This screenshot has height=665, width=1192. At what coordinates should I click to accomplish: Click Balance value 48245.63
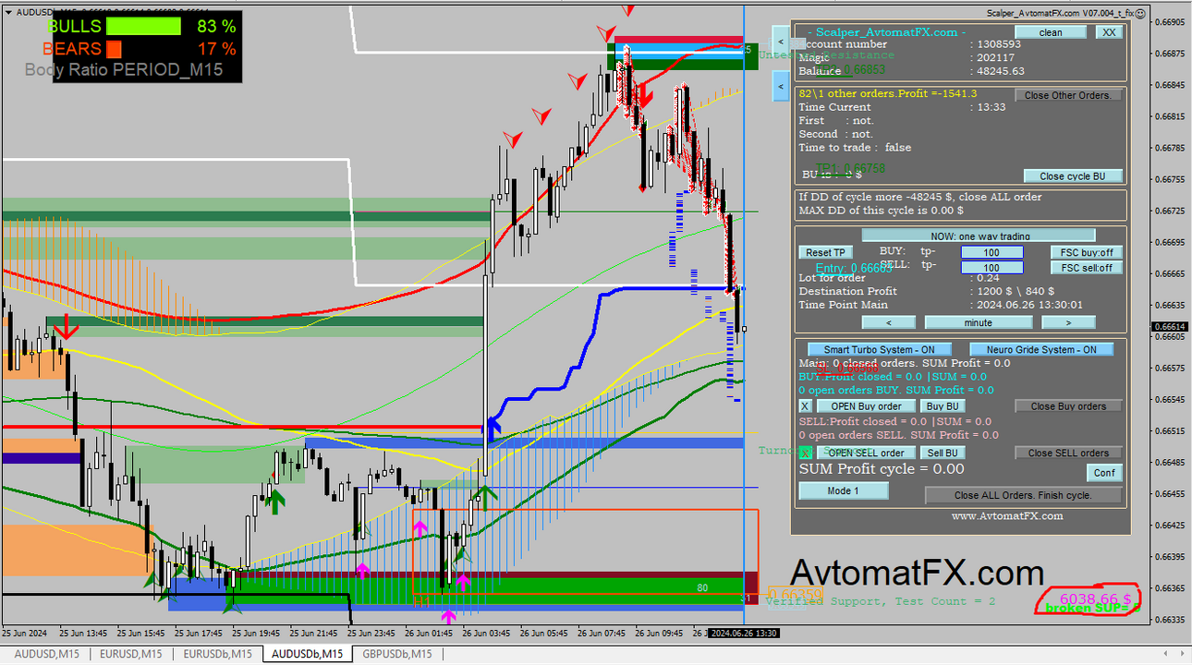click(x=1001, y=71)
